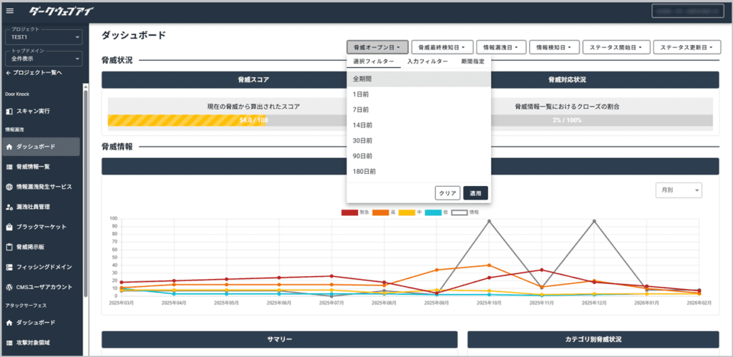Open the ステータス更新日 filter dropdown
Image resolution: width=733 pixels, height=357 pixels.
tap(686, 47)
